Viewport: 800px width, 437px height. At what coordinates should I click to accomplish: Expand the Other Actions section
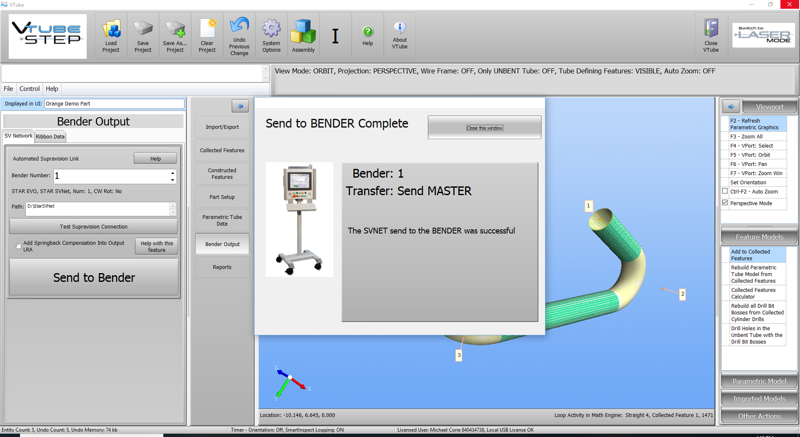coord(759,416)
